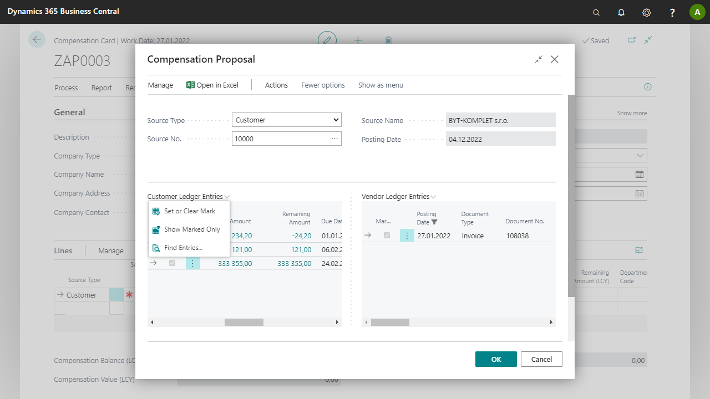The width and height of the screenshot is (710, 399).
Task: Restore the Compensation Proposal dialog size
Action: [539, 59]
